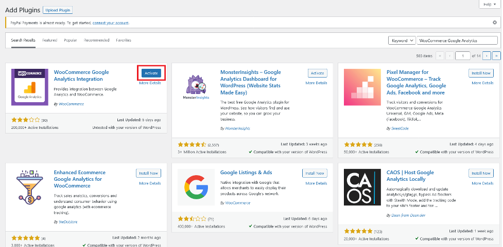503x247 pixels.
Task: Click the disabled first page arrow
Action: coord(440,55)
